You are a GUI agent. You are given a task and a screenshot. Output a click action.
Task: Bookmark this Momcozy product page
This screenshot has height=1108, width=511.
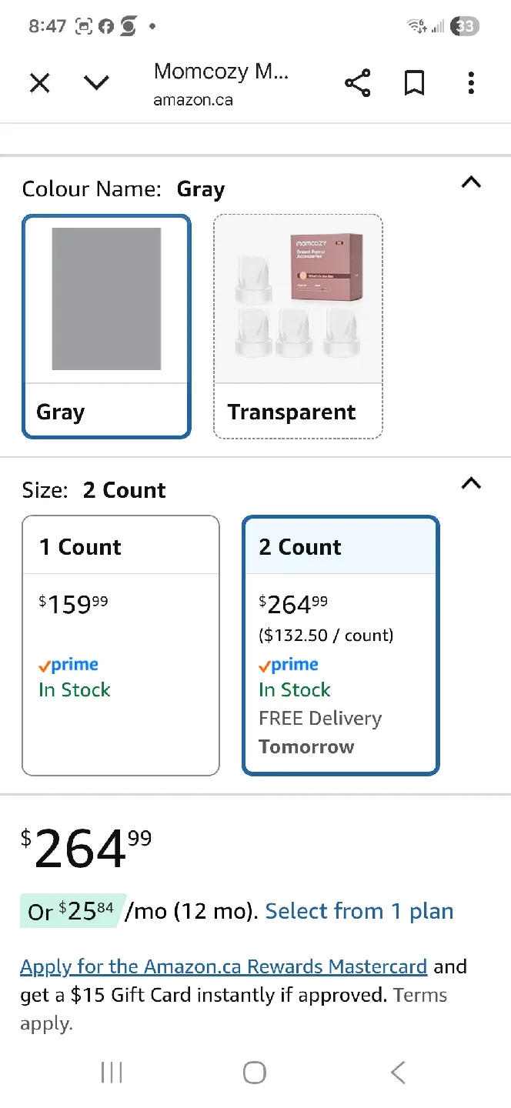coord(414,82)
